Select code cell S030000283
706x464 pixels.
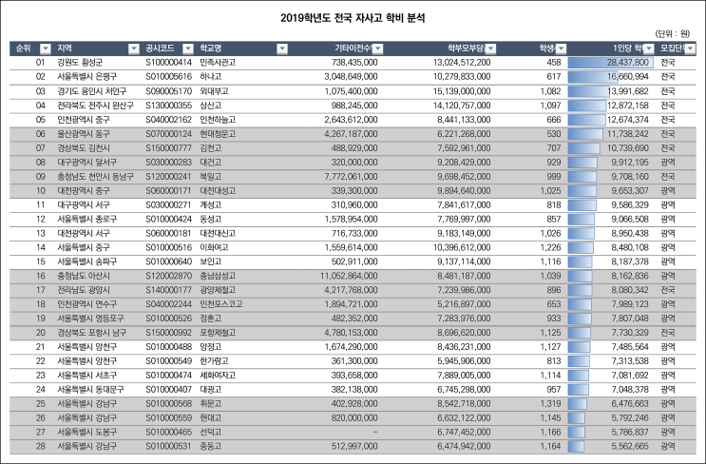click(168, 163)
